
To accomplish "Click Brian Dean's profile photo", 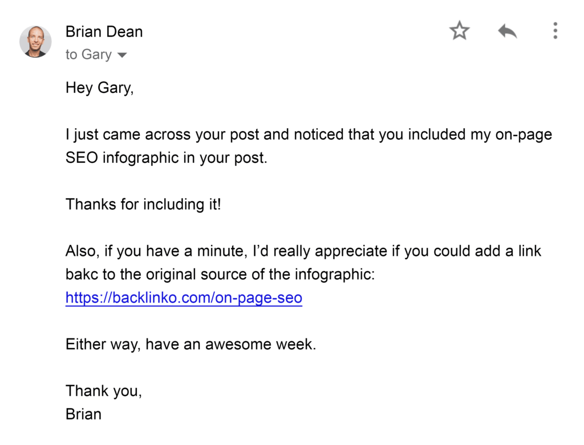I will [x=35, y=42].
